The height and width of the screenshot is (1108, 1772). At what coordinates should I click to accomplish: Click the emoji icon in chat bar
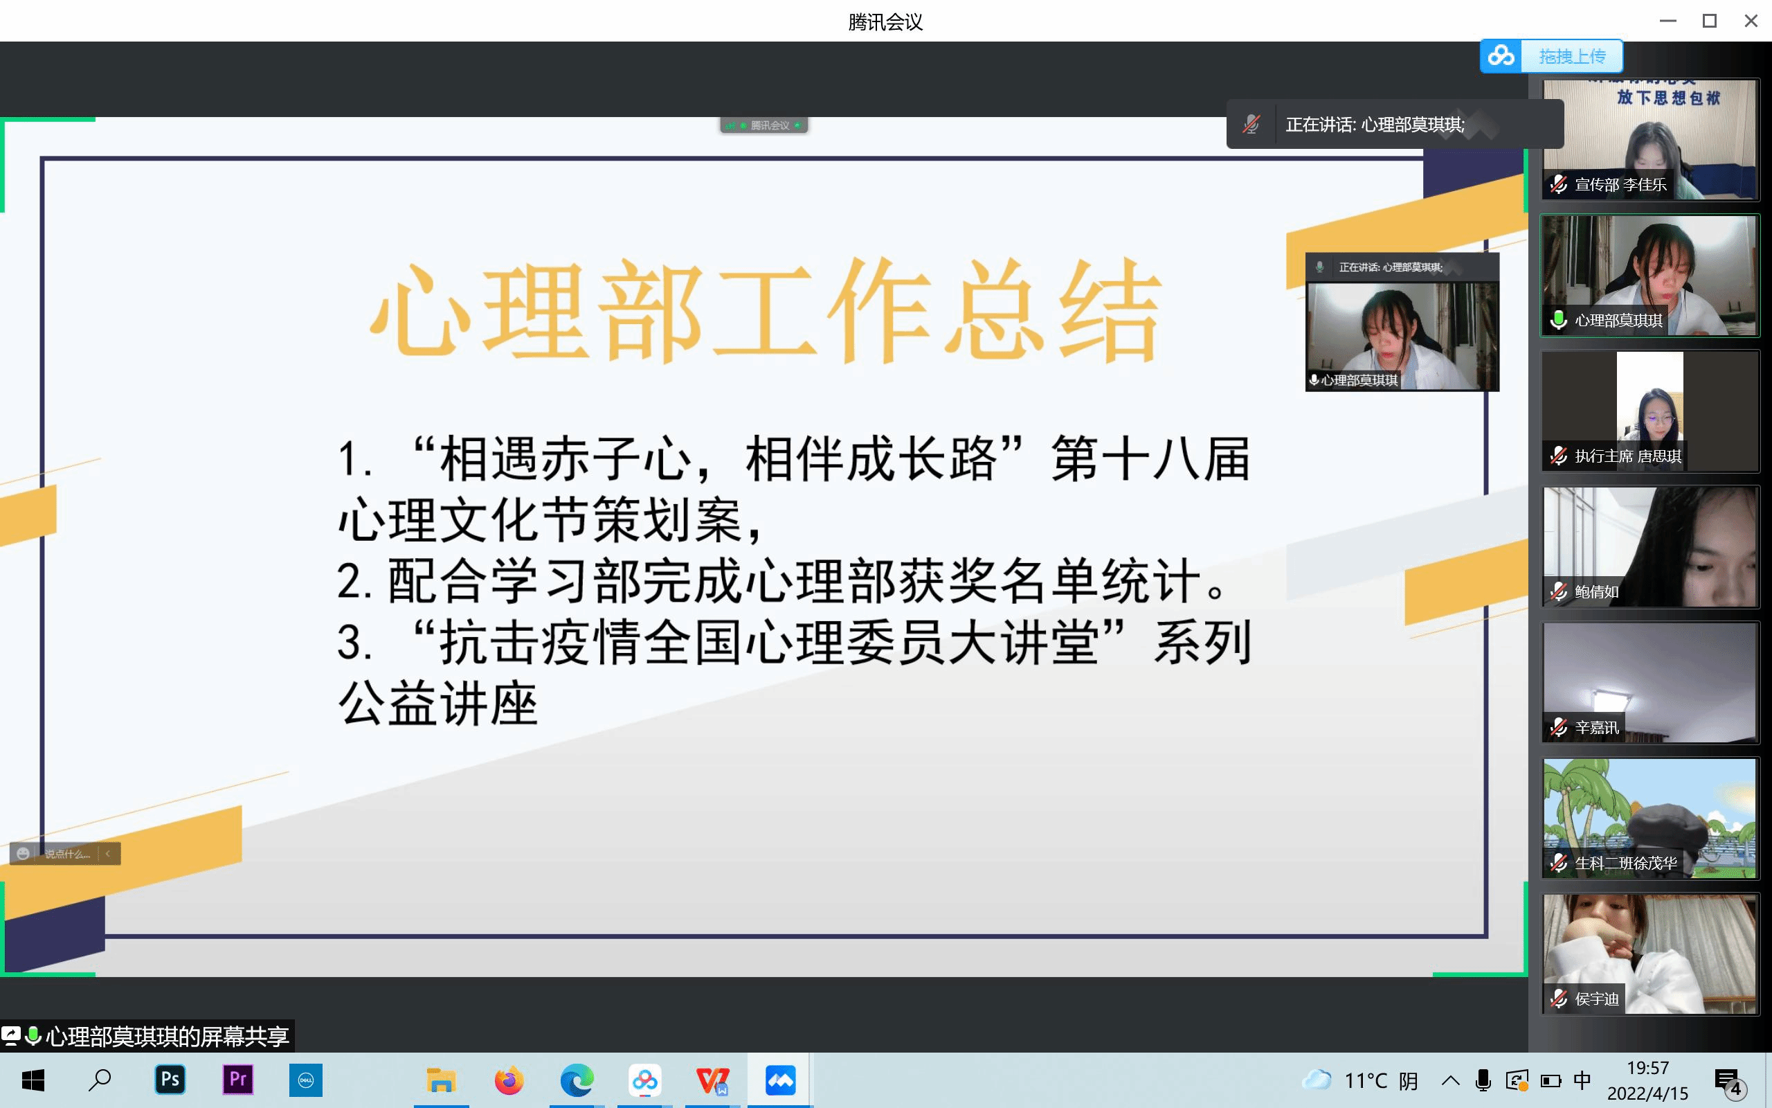pos(23,854)
